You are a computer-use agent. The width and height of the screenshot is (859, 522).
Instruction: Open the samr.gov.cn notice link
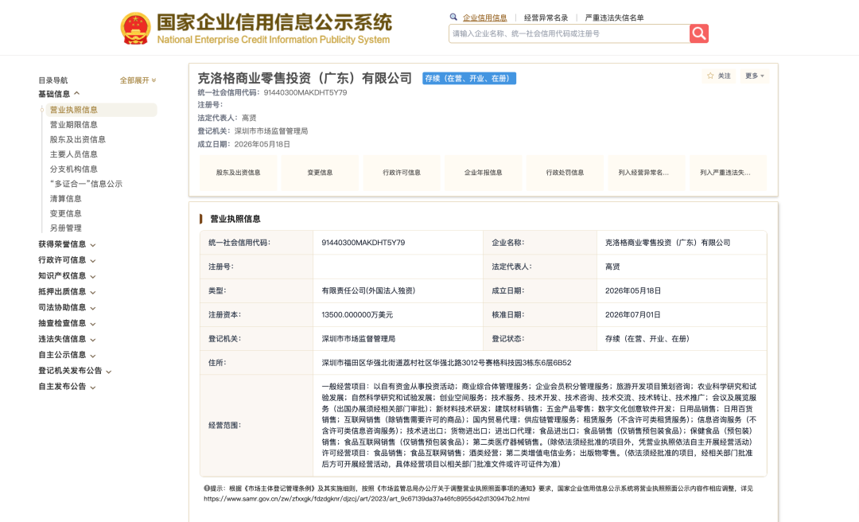pos(367,499)
